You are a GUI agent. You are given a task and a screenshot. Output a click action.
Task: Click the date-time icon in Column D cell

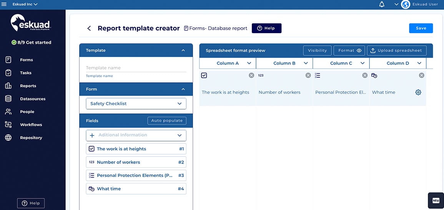click(374, 75)
